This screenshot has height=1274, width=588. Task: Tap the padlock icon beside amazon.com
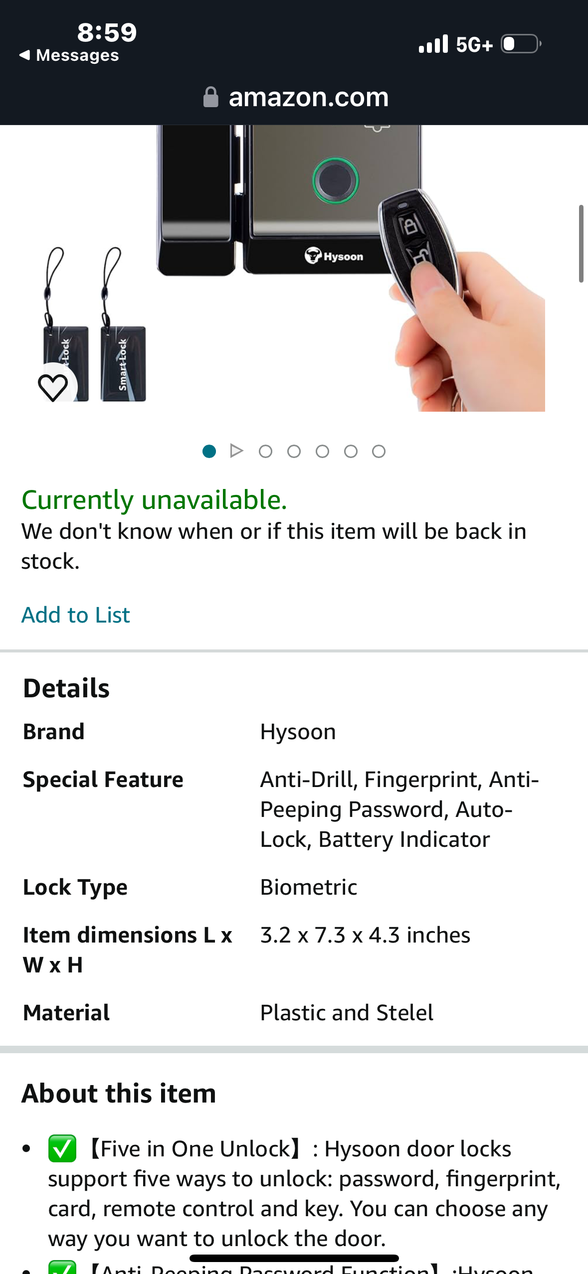210,96
